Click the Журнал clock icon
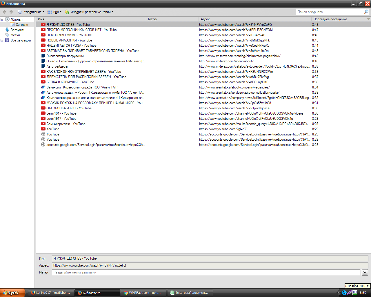The width and height of the screenshot is (371, 297). [x=7, y=19]
